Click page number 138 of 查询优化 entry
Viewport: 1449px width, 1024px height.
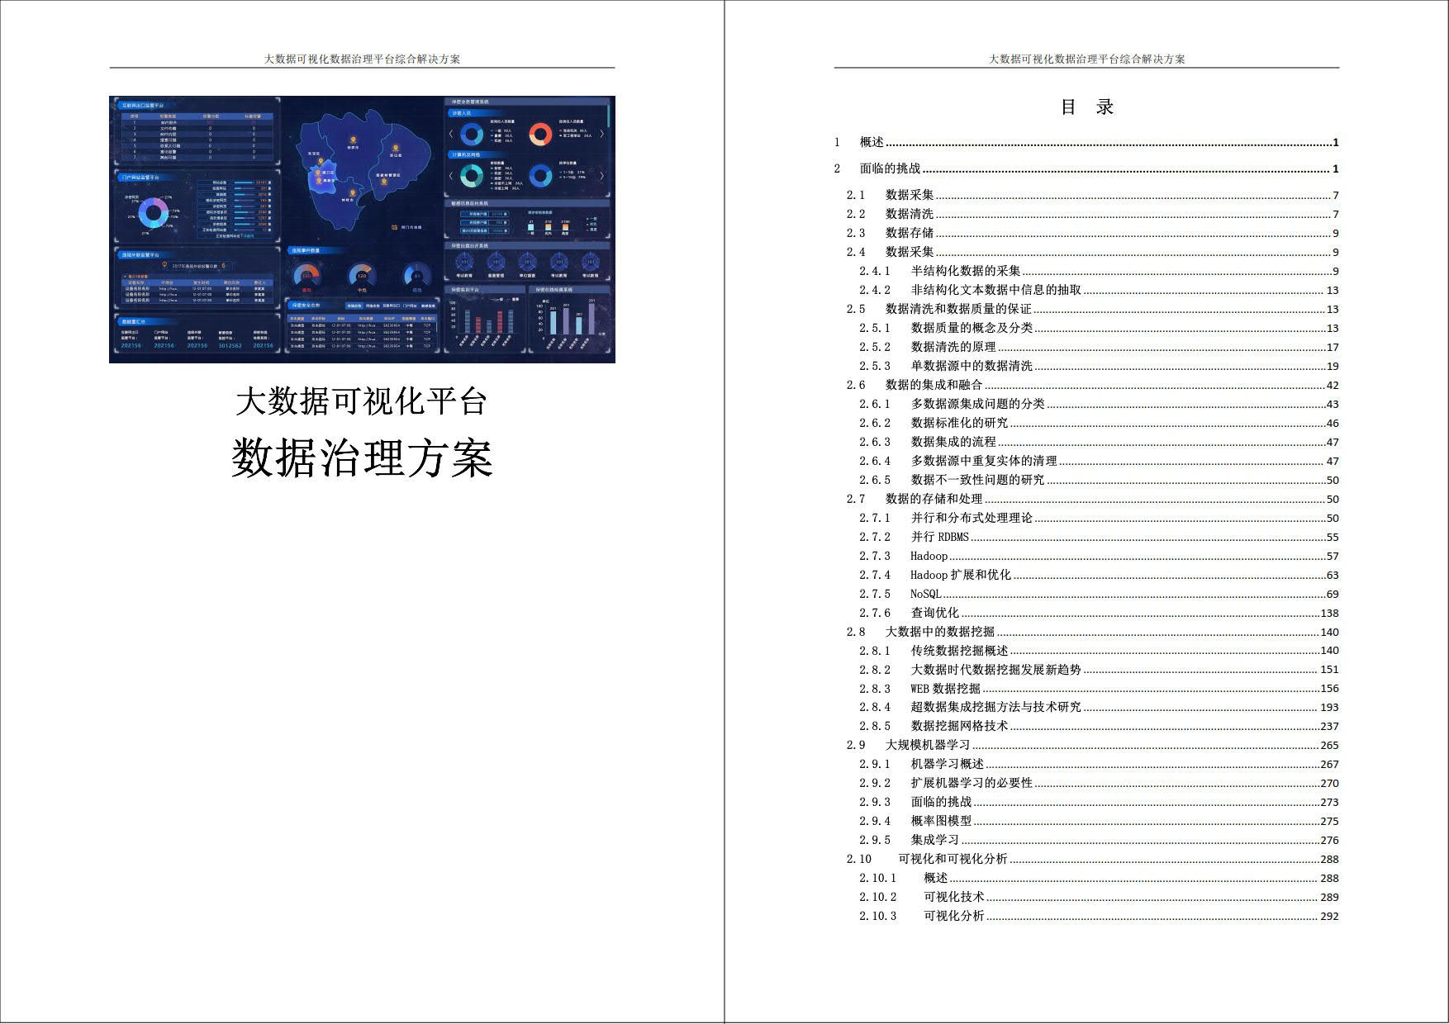click(x=1329, y=613)
